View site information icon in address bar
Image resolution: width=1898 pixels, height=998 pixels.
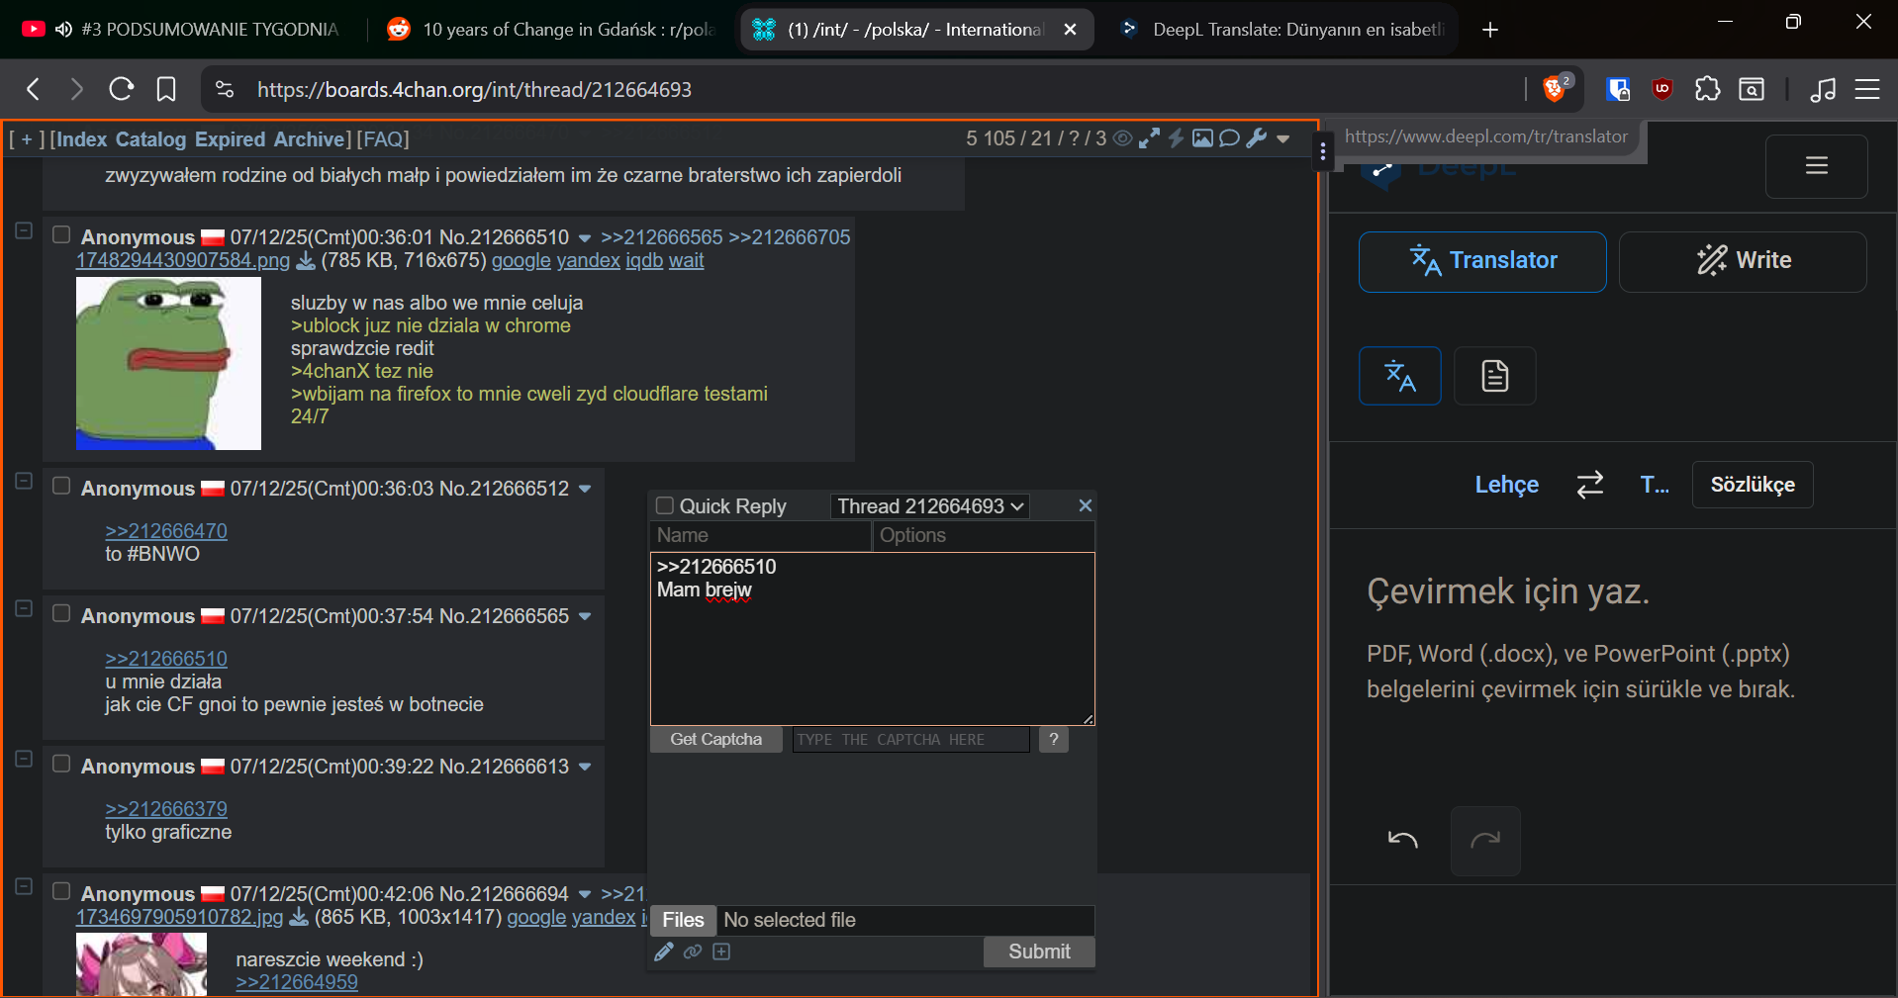pyautogui.click(x=225, y=90)
